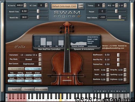The width and height of the screenshot is (135, 102).
Task: Click the BowPressure slider handle
Action: pyautogui.click(x=118, y=55)
